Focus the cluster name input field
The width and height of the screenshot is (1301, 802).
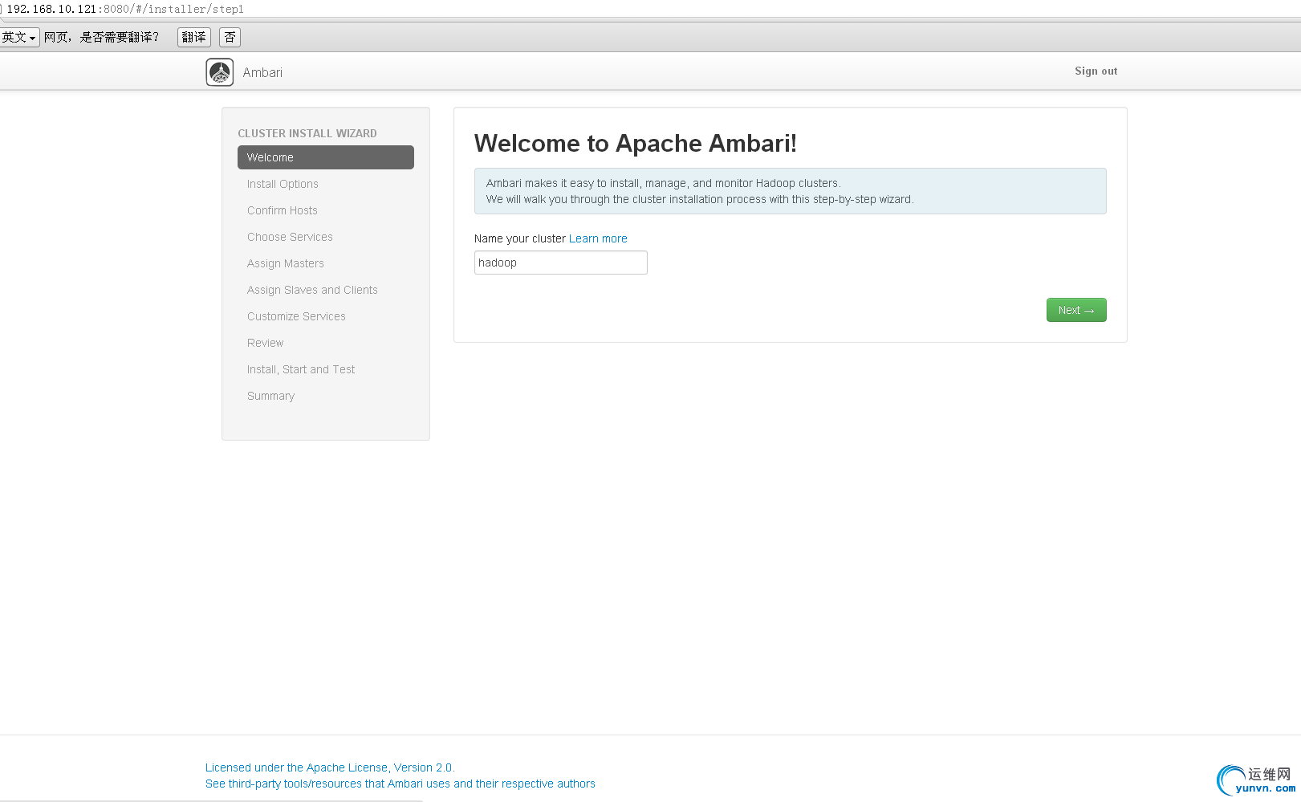point(560,263)
